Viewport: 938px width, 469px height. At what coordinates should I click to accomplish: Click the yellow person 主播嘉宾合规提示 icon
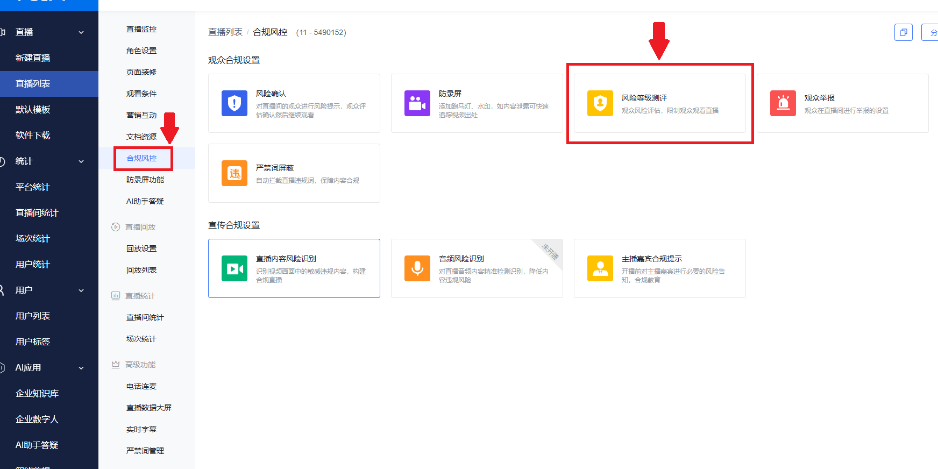[600, 268]
